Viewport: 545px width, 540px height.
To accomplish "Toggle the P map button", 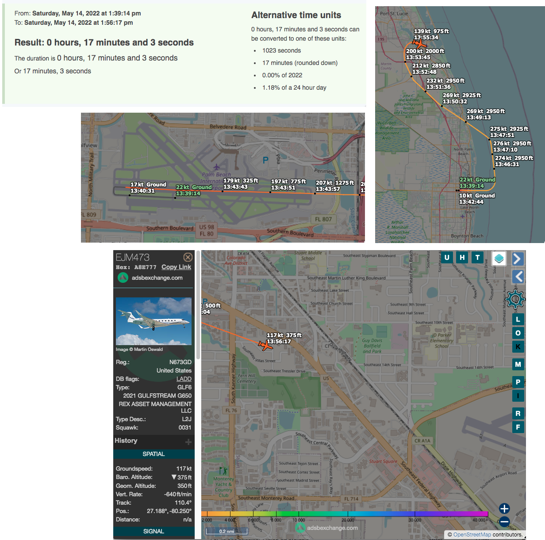I will click(x=518, y=382).
